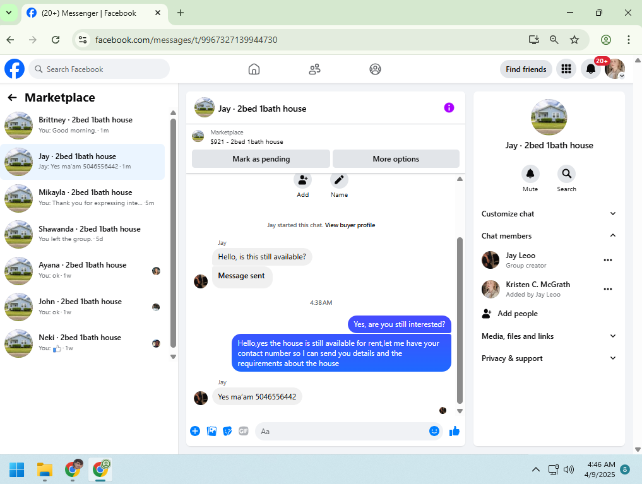Open the Groups icon in top navigation

[375, 69]
